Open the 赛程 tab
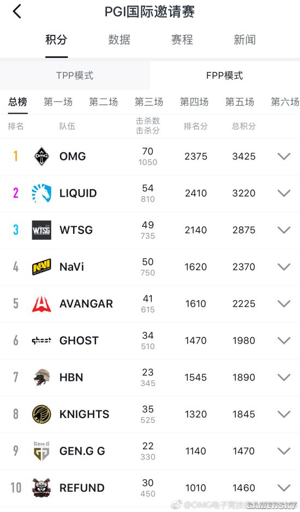This screenshot has height=512, width=300. click(182, 40)
